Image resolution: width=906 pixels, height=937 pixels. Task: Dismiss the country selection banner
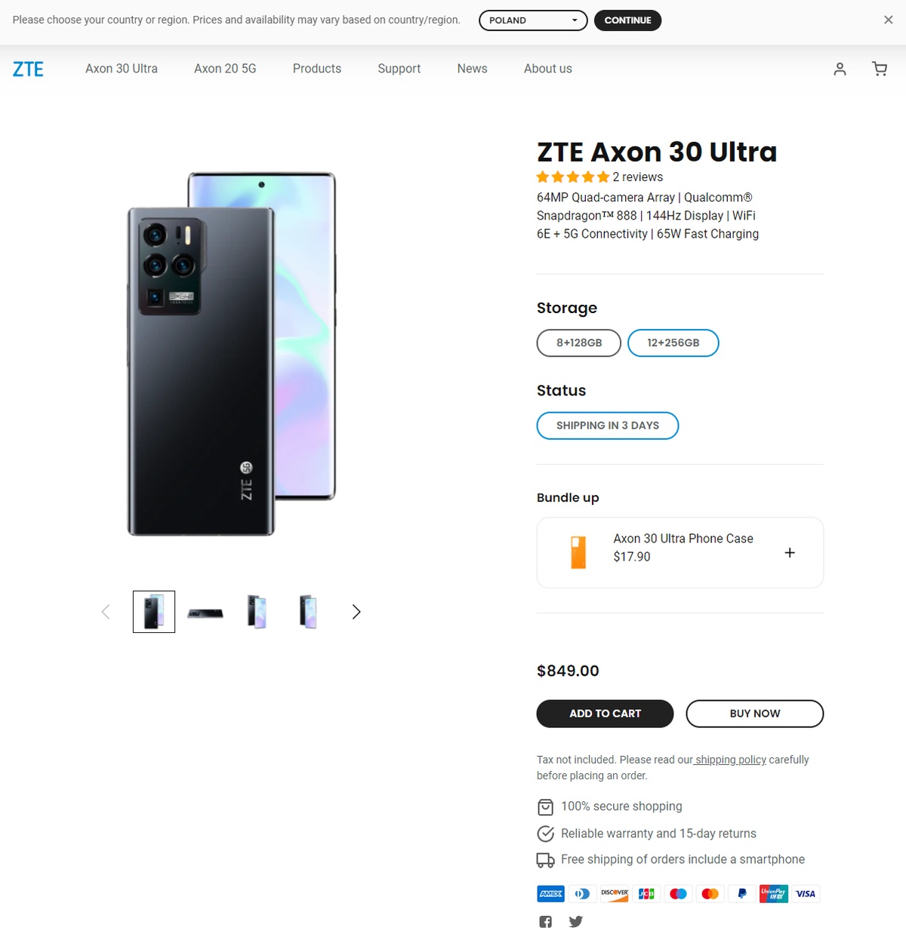point(888,20)
